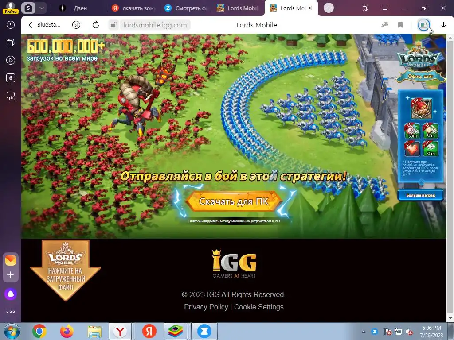
Task: Click the page translate icon
Action: [384, 25]
